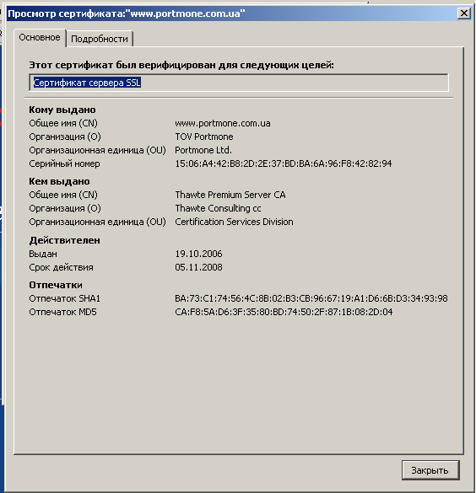
Task: Click the issue date 19.10.2006
Action: (x=198, y=254)
